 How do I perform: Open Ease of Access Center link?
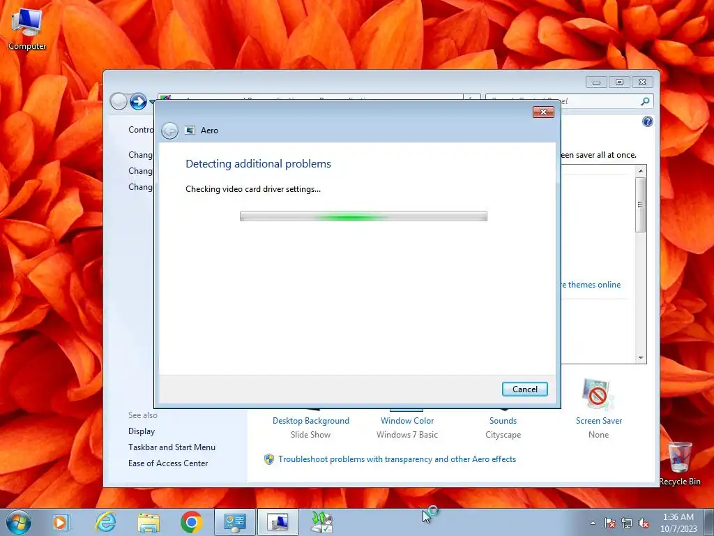167,463
